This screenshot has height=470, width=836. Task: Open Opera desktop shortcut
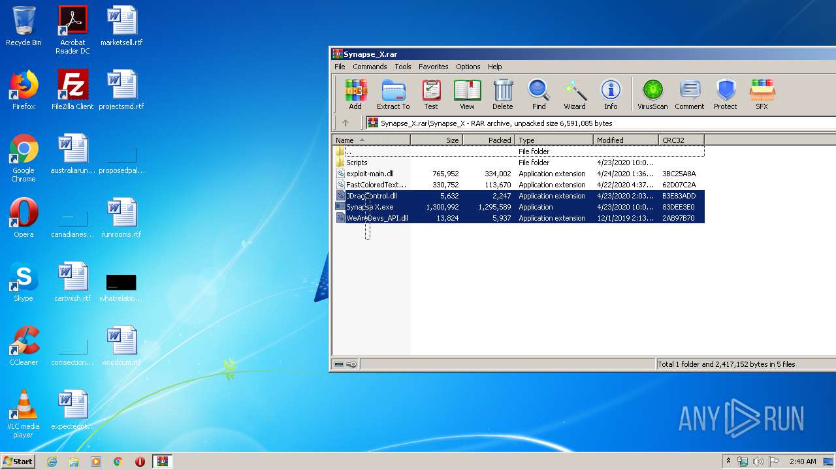click(x=24, y=218)
